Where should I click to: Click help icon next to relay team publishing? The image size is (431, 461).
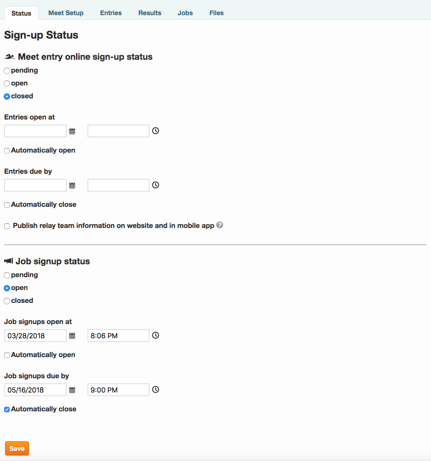click(x=220, y=225)
